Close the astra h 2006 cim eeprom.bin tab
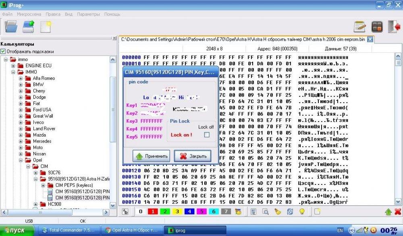The image size is (403, 236). 370,39
